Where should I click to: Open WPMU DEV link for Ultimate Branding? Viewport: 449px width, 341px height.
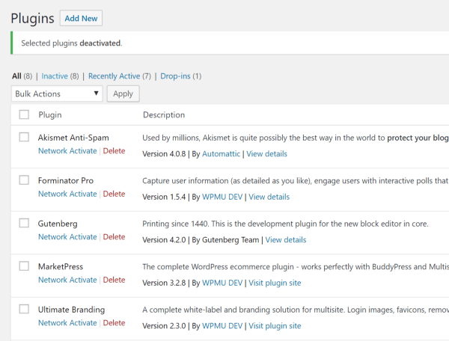point(222,326)
